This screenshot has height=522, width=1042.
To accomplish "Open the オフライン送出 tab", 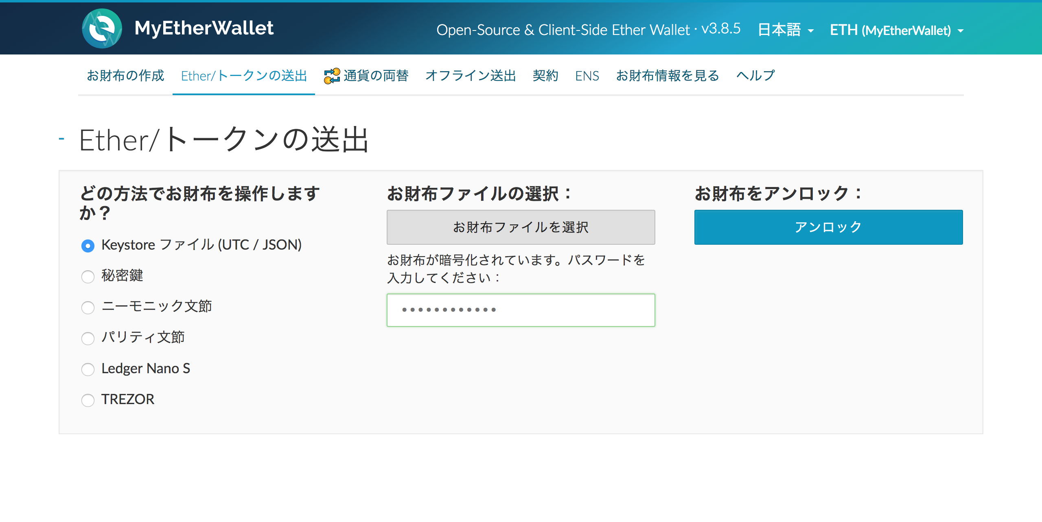I will [471, 76].
